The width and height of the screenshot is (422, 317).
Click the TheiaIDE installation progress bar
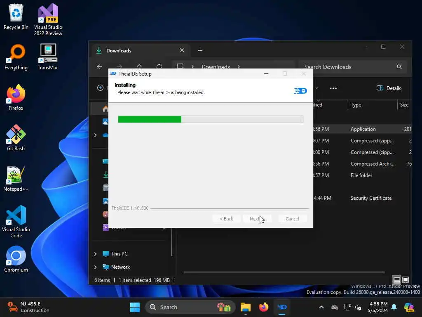(211, 119)
